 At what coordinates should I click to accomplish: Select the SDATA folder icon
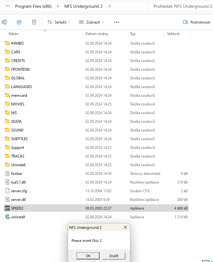tap(7, 121)
